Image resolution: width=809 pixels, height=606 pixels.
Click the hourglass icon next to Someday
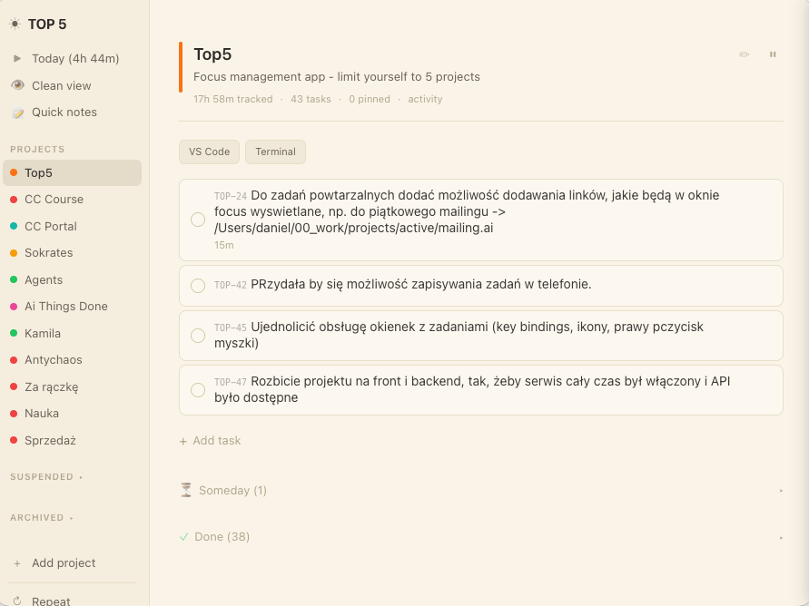[186, 490]
